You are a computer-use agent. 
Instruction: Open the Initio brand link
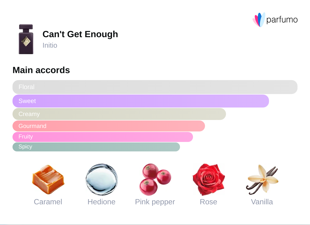50,45
